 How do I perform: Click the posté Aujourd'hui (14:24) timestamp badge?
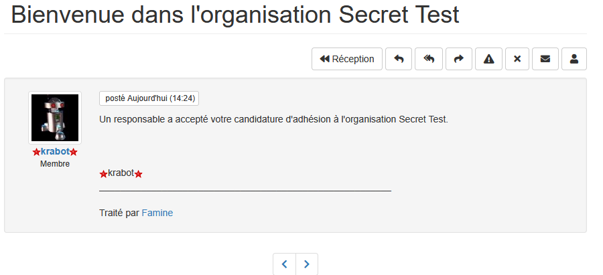tap(149, 98)
